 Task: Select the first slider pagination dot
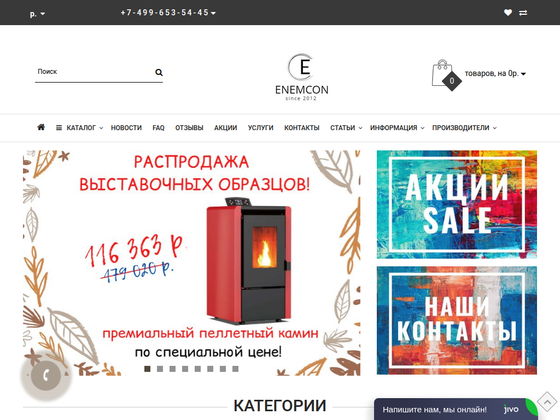147,369
